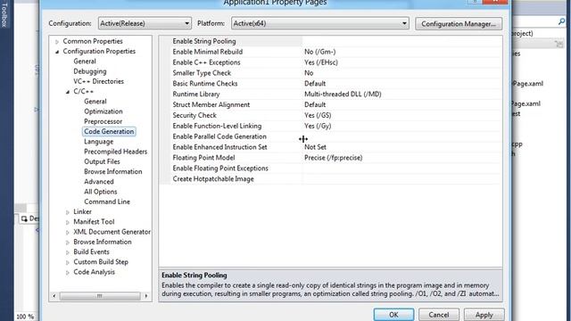The width and height of the screenshot is (571, 321).
Task: Click the Configuration Manager button
Action: click(459, 24)
